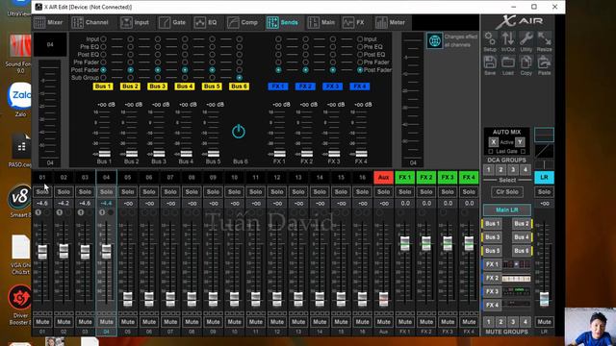Image resolution: width=616 pixels, height=346 pixels.
Task: Select Post Fader tap for Bus 2
Action: (x=131, y=70)
